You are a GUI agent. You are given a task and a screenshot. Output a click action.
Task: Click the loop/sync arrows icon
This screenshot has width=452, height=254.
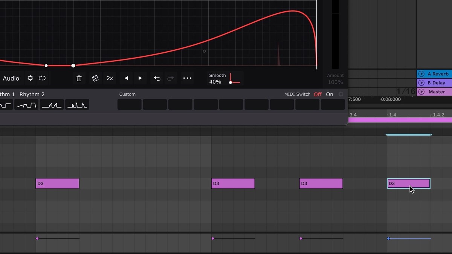click(x=42, y=78)
